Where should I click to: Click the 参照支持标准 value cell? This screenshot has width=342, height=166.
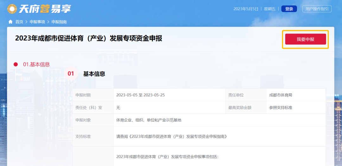pyautogui.click(x=281, y=108)
